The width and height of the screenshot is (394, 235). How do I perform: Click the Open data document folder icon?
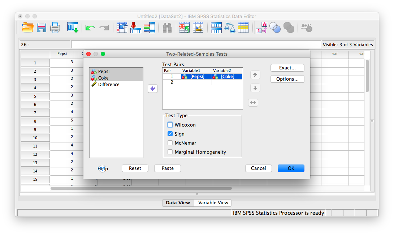tap(28, 27)
